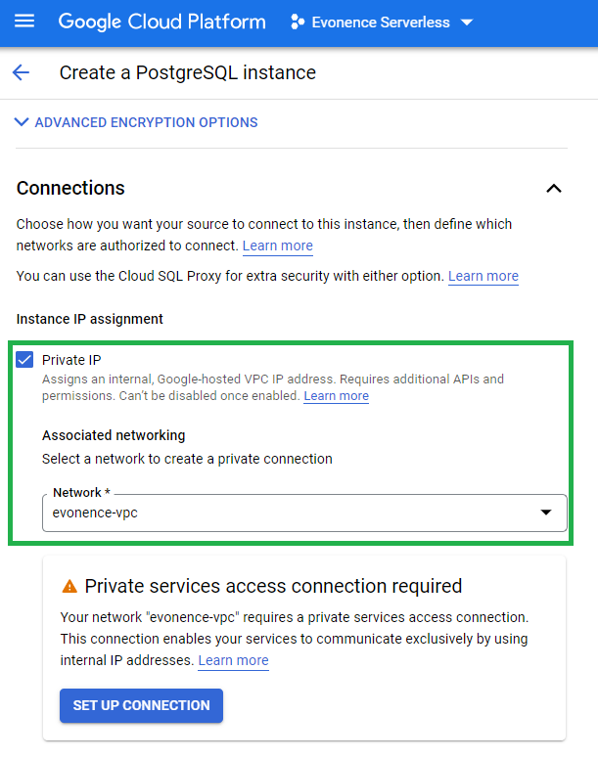Open the hamburger navigation menu
This screenshot has width=598, height=759.
click(24, 22)
